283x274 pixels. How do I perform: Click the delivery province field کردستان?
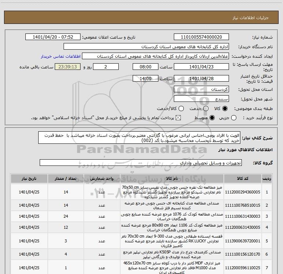(201, 89)
